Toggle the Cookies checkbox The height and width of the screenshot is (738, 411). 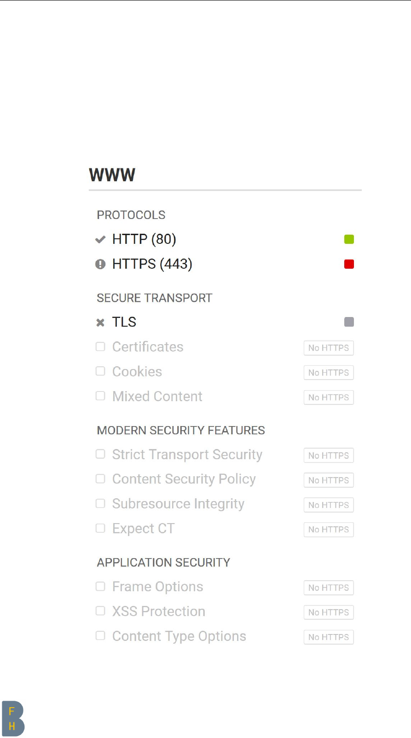pos(100,371)
